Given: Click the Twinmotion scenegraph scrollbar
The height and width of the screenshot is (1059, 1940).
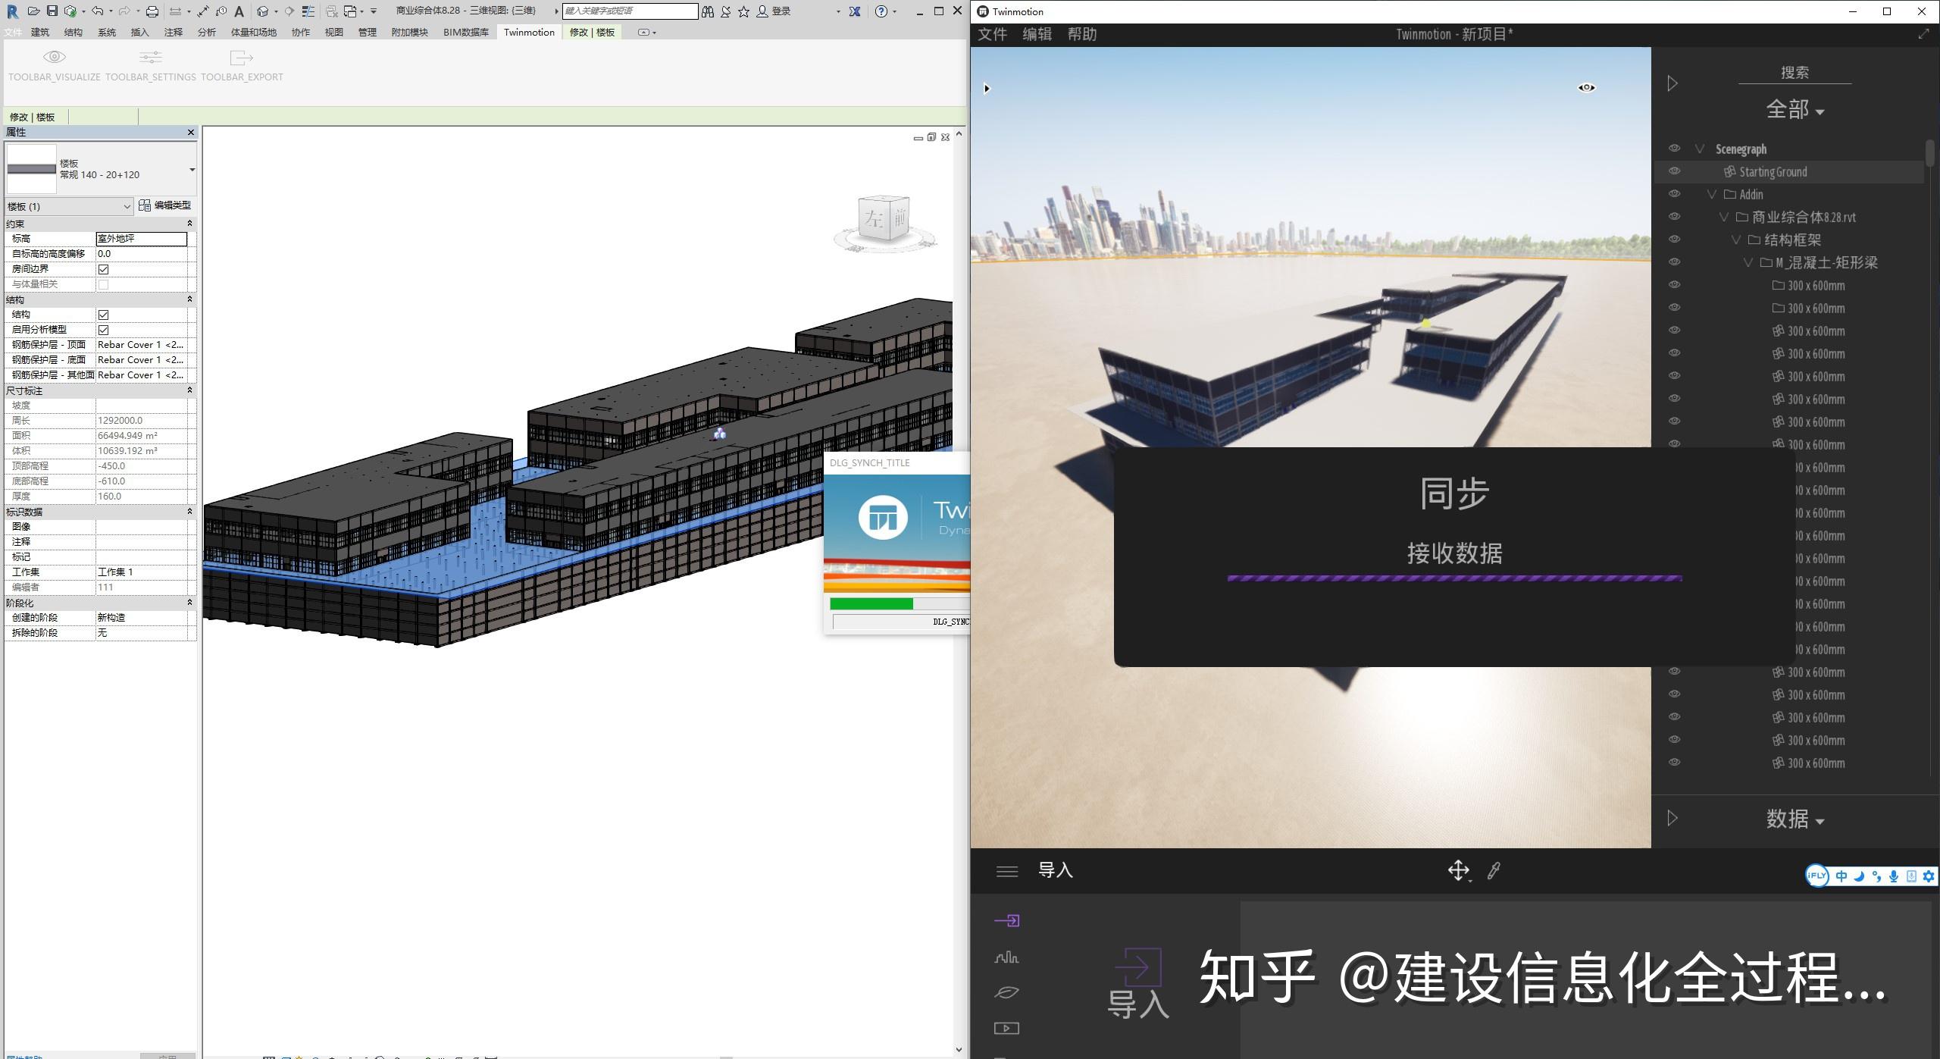Looking at the screenshot, I should click(x=1929, y=152).
